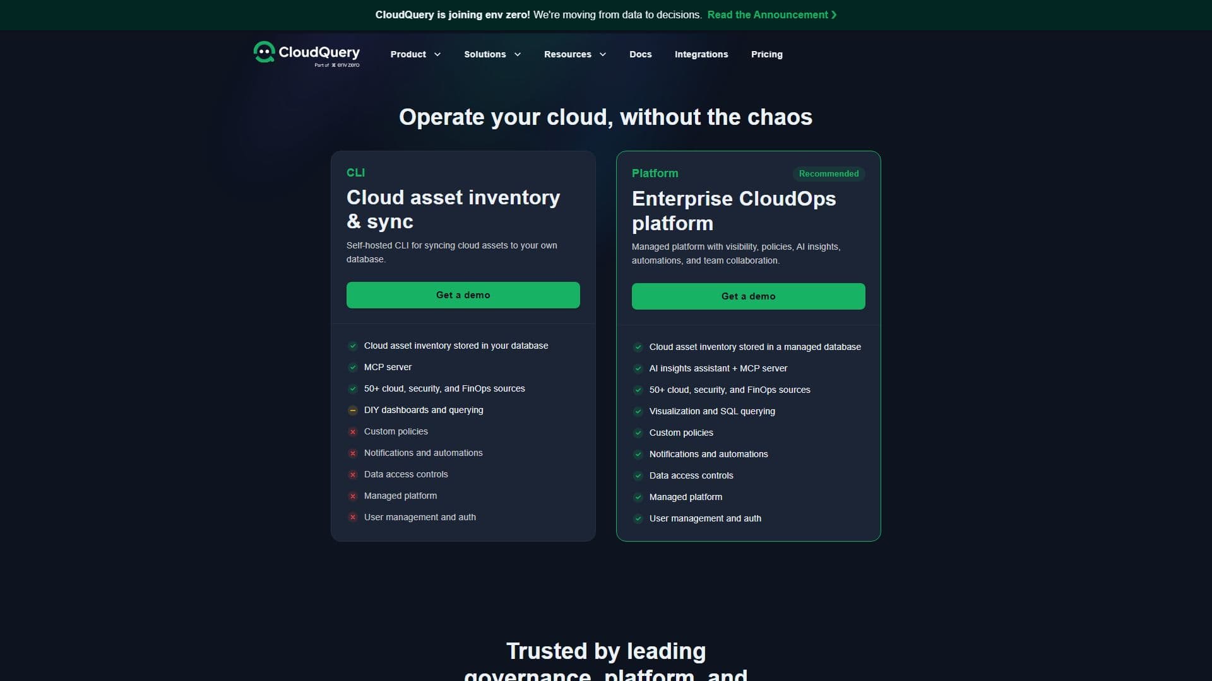Click Get a demo in the Platform card

[748, 296]
